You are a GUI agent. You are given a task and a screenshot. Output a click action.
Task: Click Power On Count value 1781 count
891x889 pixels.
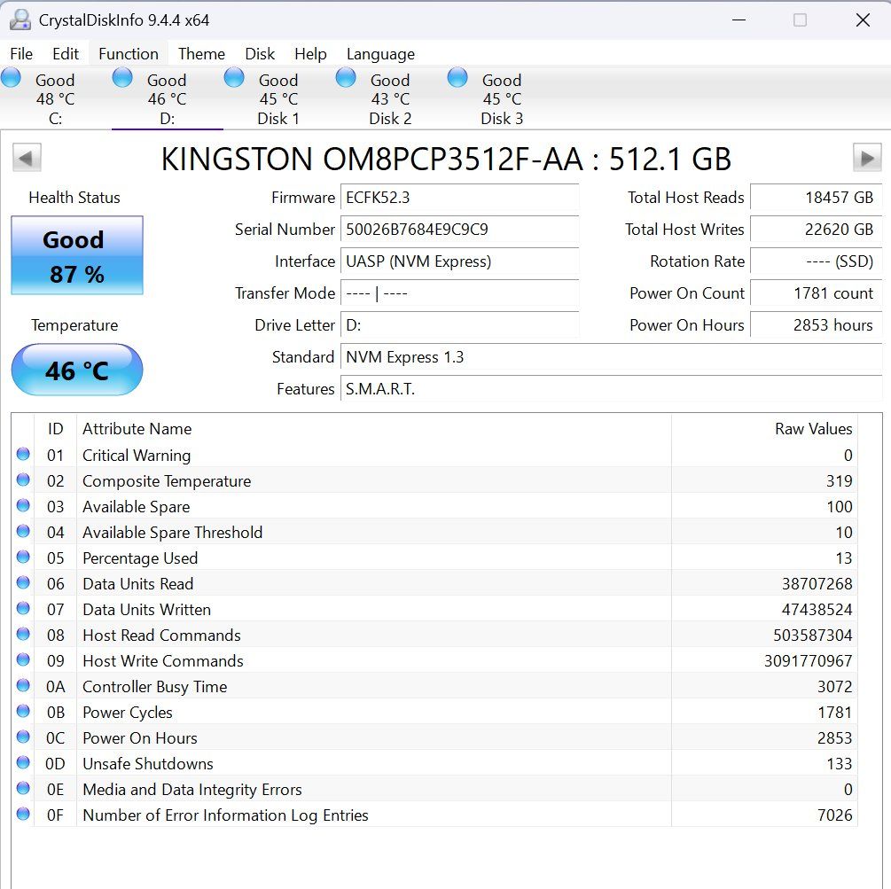[x=816, y=293]
